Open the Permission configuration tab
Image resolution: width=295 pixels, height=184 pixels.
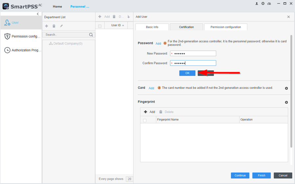tap(226, 27)
